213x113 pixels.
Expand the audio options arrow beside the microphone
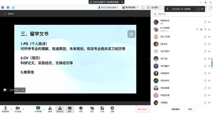point(11,109)
